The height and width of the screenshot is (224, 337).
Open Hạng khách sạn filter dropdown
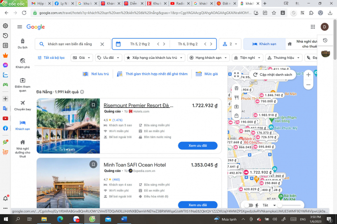tap(209, 58)
